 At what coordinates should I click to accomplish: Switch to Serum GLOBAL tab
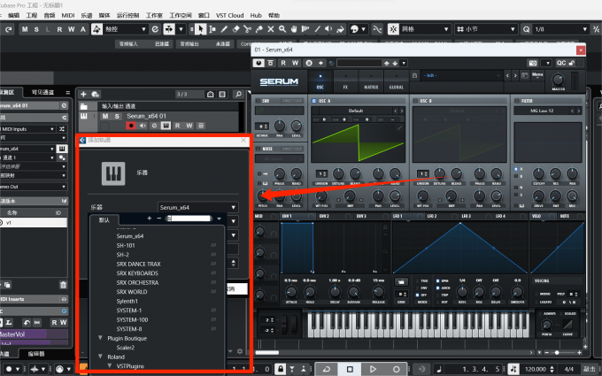[397, 81]
